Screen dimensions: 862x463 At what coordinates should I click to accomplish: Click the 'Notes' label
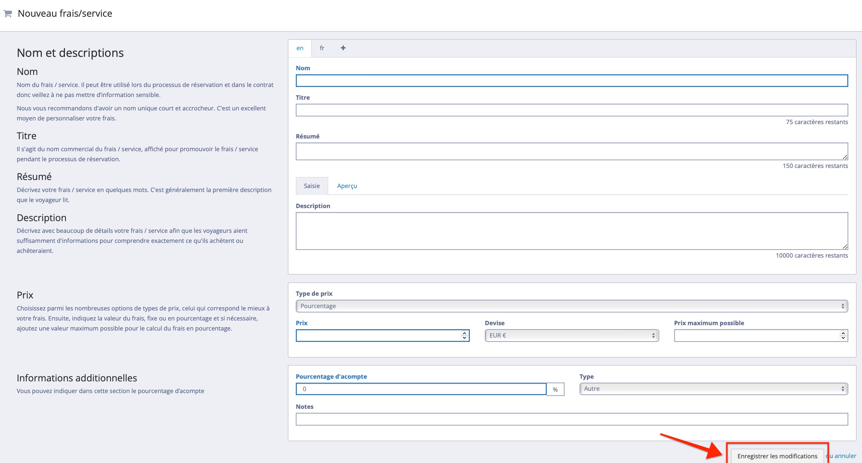point(305,407)
